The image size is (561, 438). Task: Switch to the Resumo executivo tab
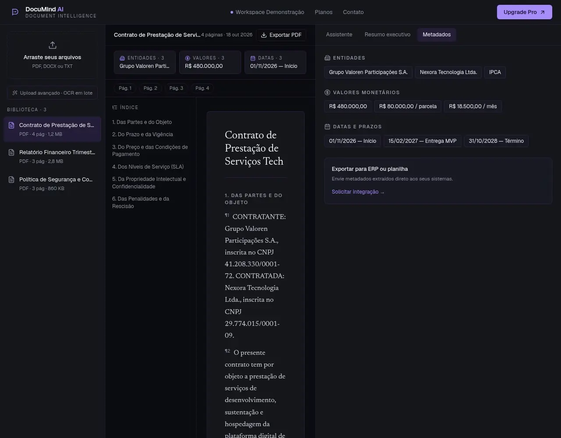(x=387, y=35)
